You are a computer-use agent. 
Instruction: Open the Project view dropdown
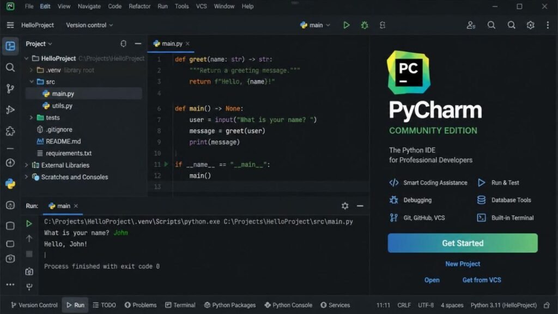39,44
